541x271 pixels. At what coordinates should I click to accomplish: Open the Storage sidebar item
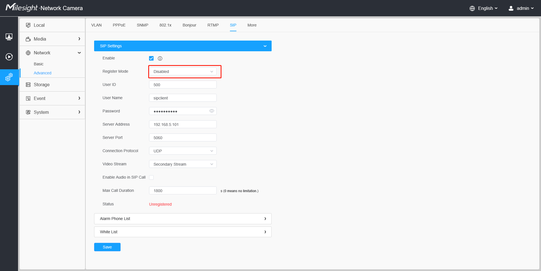(x=52, y=85)
